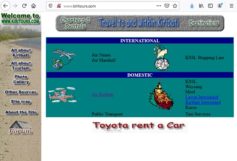Click the DOMESTIC header row

pos(140,75)
